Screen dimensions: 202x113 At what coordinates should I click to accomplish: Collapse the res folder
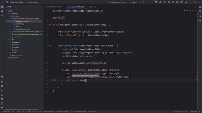click(x=9, y=40)
